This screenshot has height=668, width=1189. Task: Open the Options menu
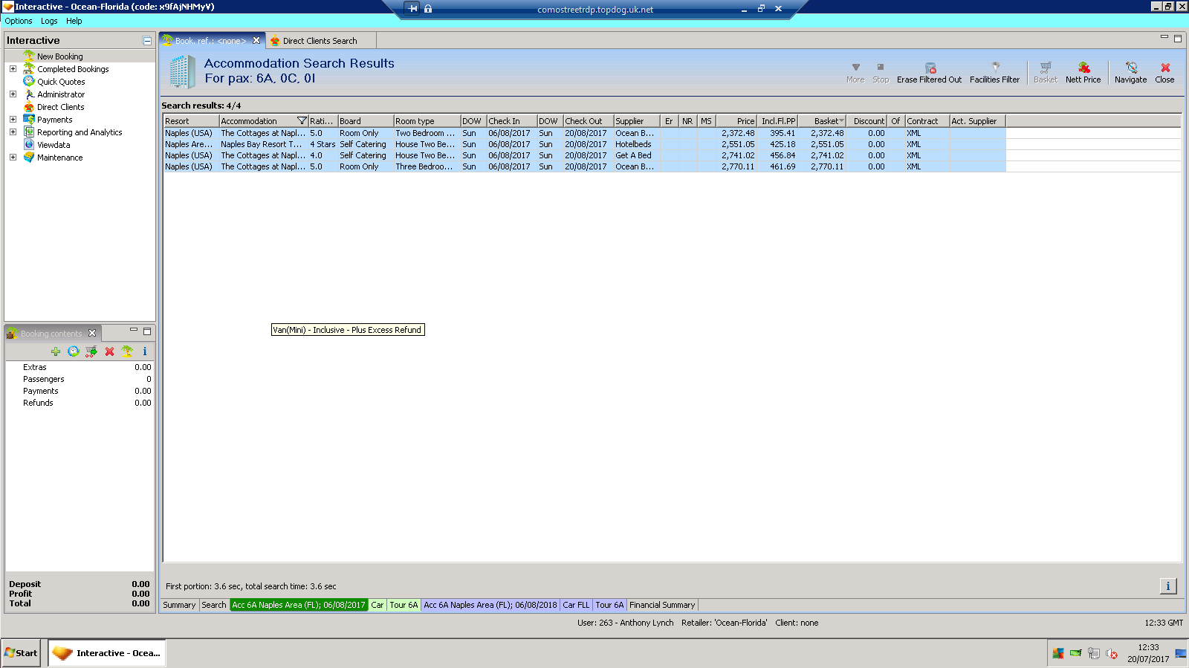coord(19,21)
